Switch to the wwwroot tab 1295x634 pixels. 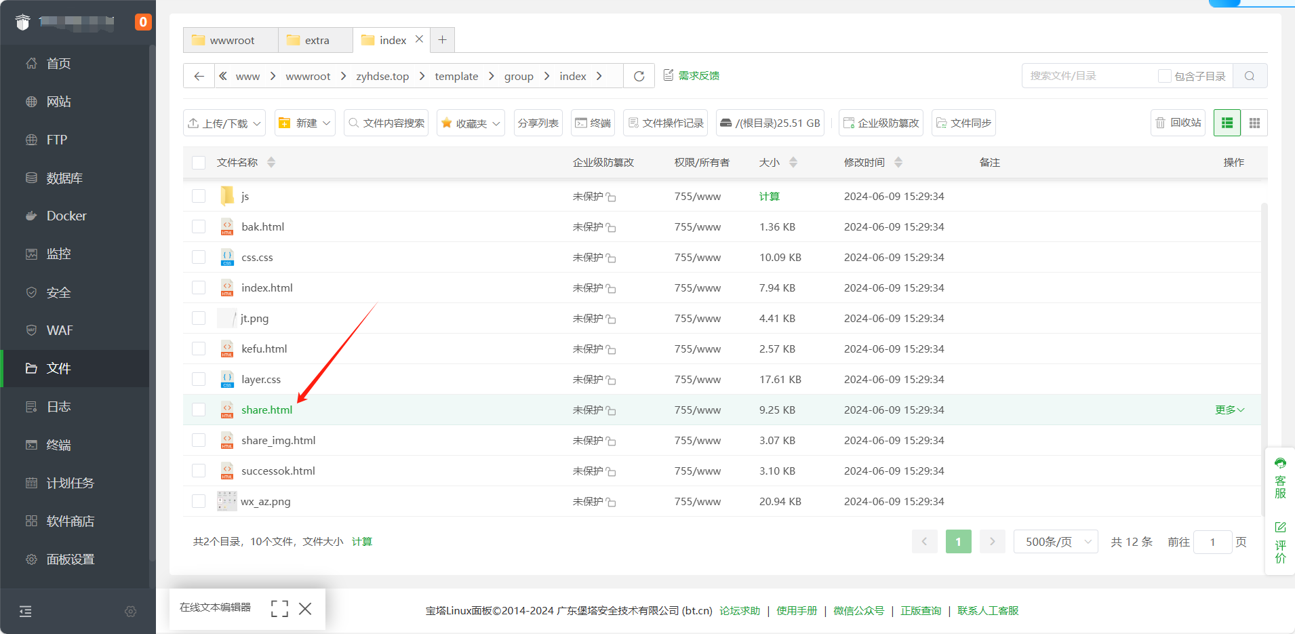(231, 40)
